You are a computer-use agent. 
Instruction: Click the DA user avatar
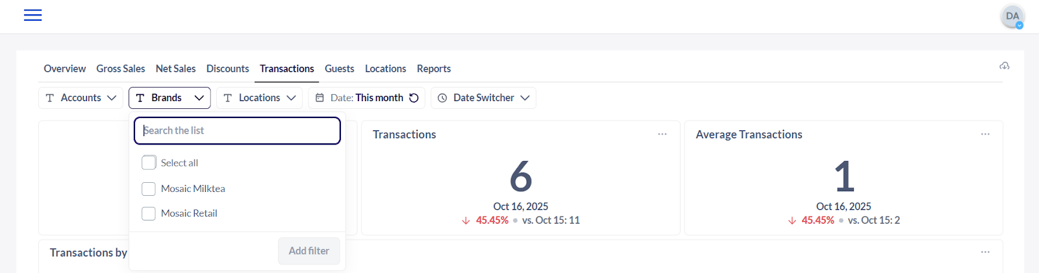1012,16
